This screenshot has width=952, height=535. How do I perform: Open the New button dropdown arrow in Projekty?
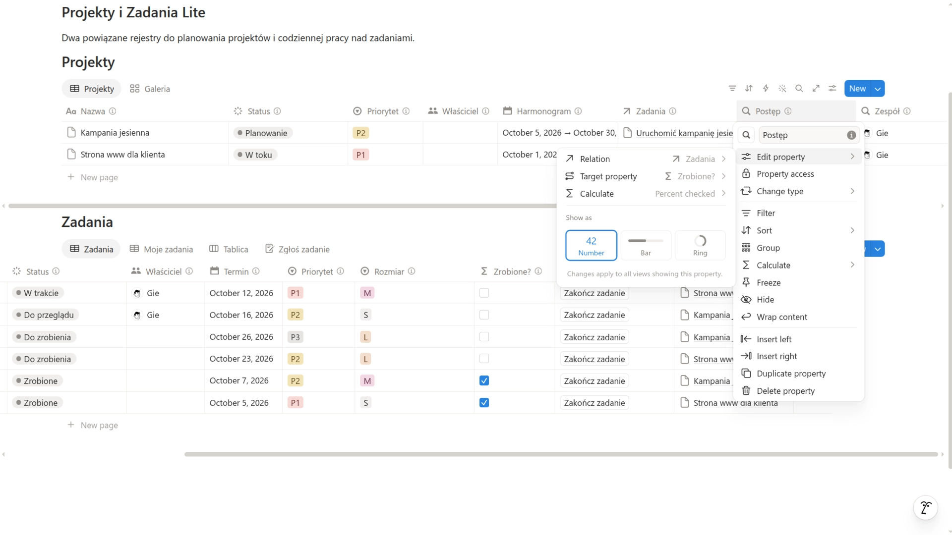878,89
